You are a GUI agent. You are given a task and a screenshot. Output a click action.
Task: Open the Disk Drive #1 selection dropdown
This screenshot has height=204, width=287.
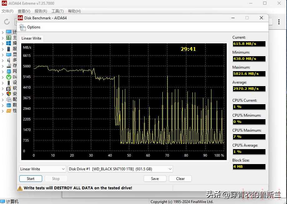[120, 169]
